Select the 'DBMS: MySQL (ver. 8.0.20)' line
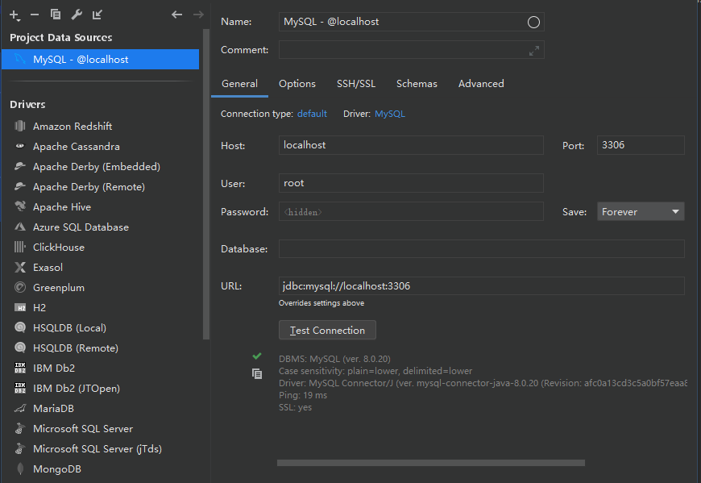This screenshot has width=701, height=483. pyautogui.click(x=334, y=359)
